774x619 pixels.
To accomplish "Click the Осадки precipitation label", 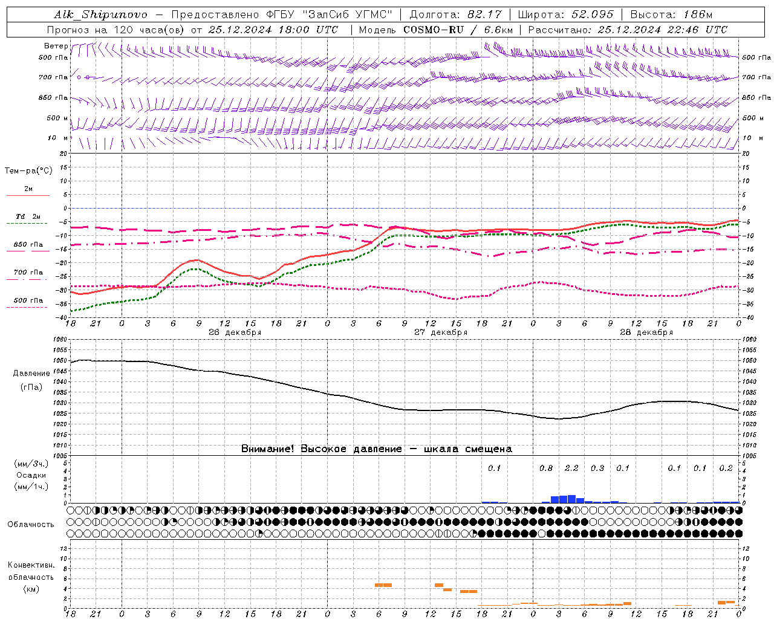I will click(x=31, y=475).
